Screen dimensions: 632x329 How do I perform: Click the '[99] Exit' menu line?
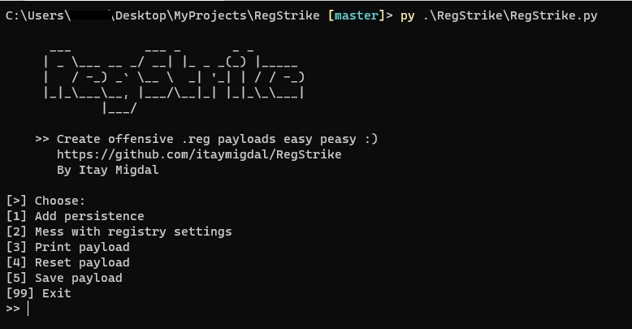pyautogui.click(x=39, y=293)
